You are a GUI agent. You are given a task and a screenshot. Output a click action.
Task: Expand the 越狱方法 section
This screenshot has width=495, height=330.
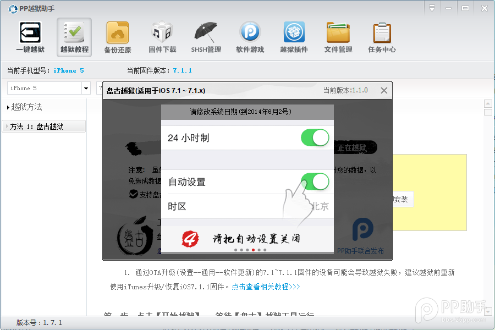pos(25,108)
